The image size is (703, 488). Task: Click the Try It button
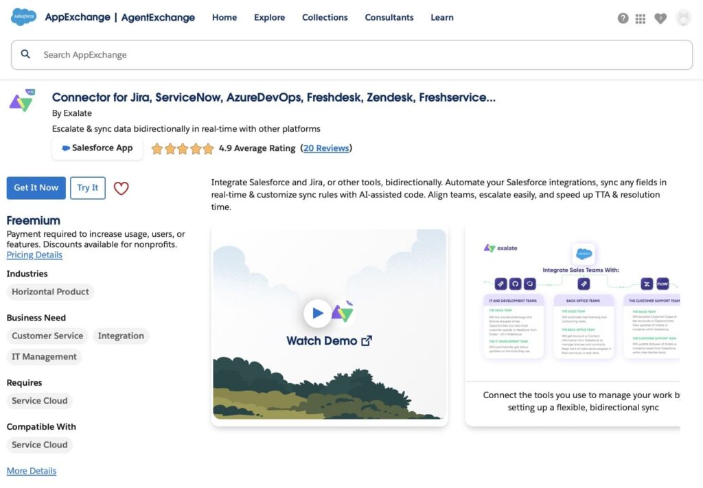pyautogui.click(x=87, y=188)
